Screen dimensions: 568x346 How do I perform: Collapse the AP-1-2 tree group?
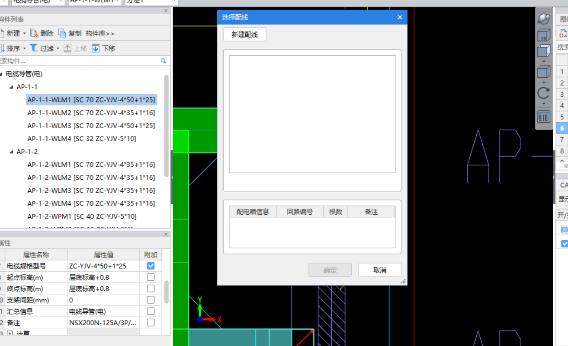click(x=11, y=152)
